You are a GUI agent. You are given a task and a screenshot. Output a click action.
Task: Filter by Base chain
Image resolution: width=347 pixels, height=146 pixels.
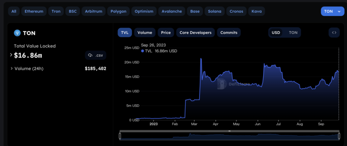(195, 11)
